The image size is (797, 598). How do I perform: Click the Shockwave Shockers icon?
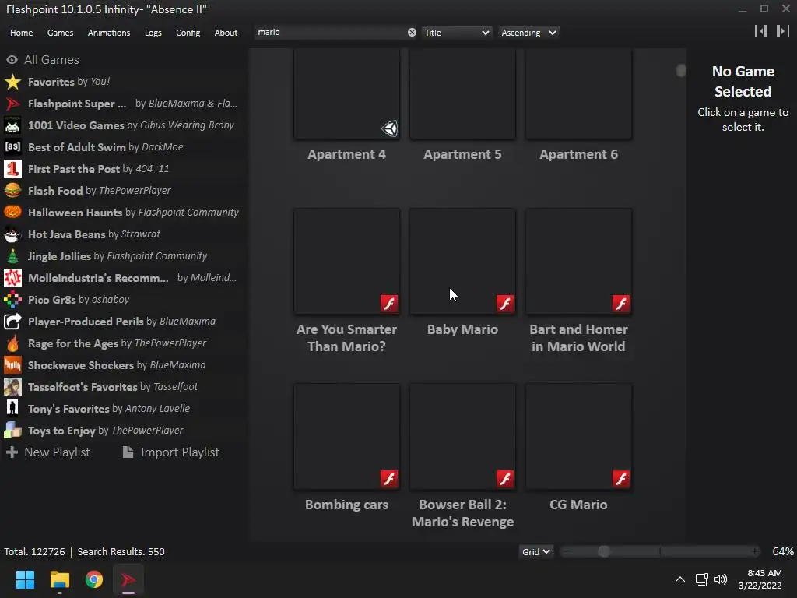pyautogui.click(x=12, y=365)
